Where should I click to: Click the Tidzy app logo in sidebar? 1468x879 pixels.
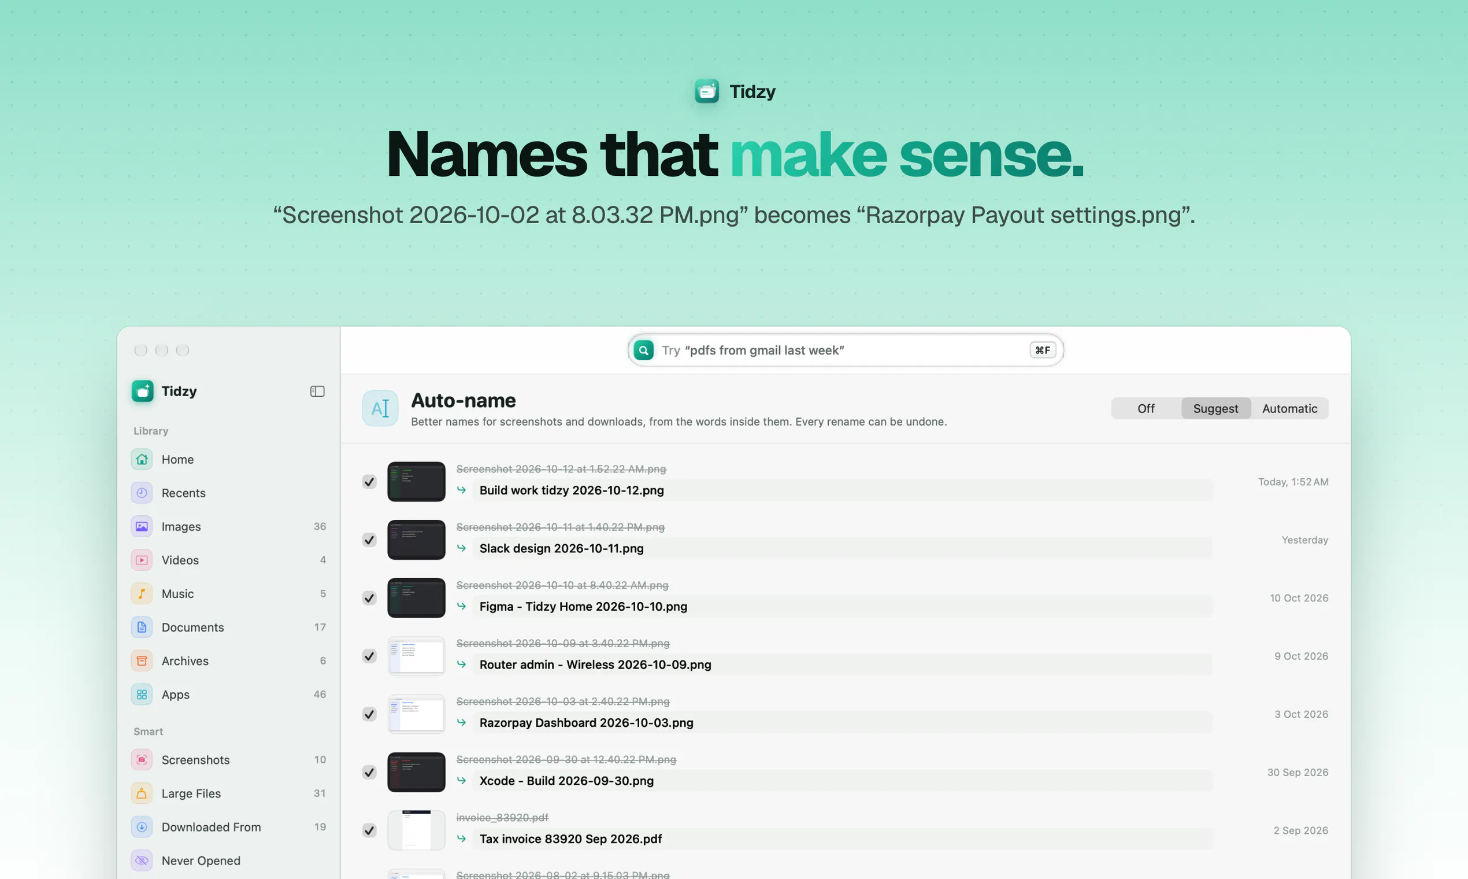(x=142, y=391)
